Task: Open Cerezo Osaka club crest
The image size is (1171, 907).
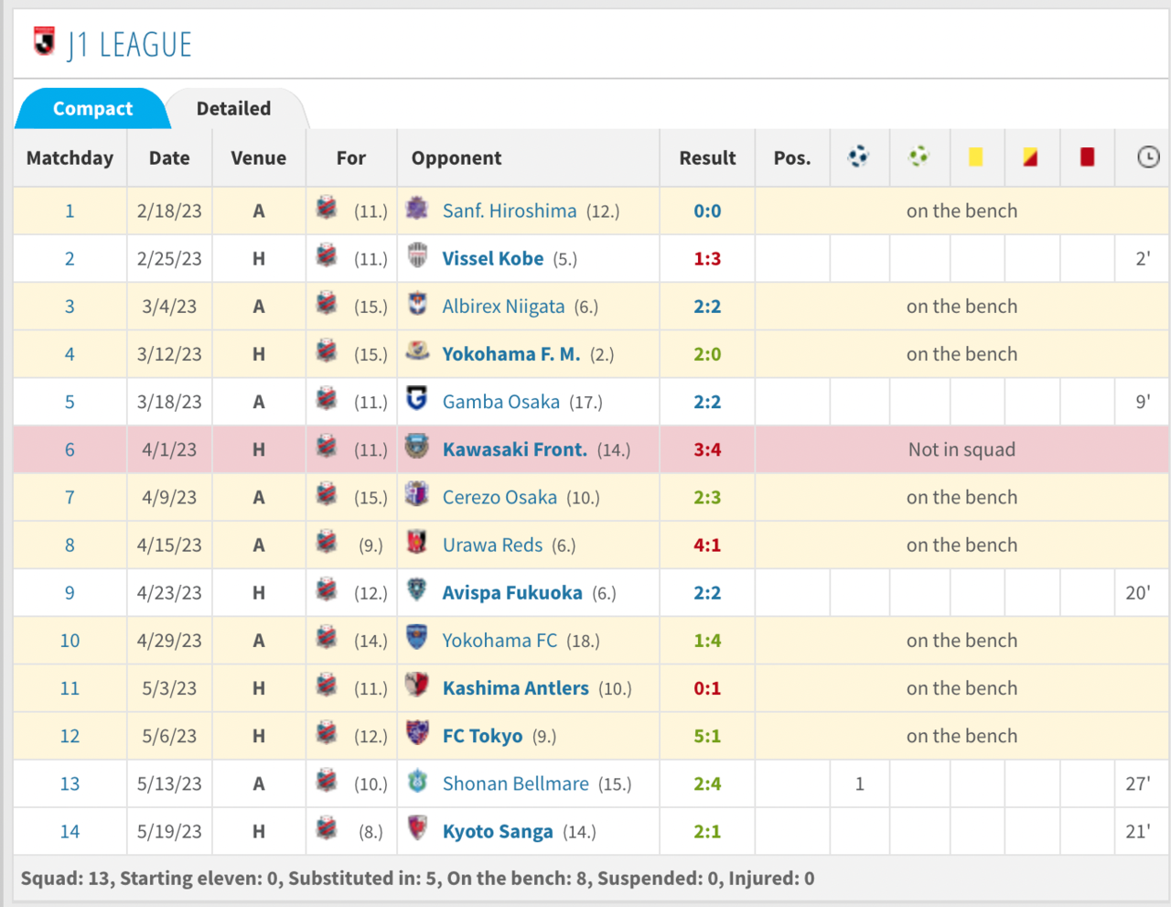Action: pos(417,493)
